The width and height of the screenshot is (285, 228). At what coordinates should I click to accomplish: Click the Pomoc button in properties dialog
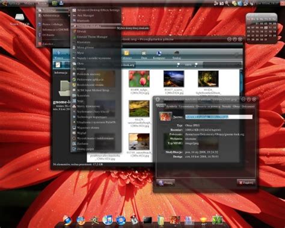pyautogui.click(x=165, y=183)
